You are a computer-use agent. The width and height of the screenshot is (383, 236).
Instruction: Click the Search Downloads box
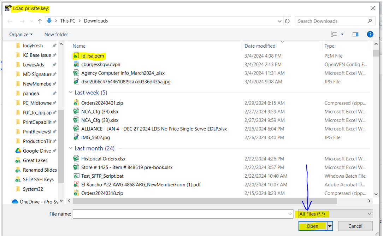pyautogui.click(x=331, y=21)
